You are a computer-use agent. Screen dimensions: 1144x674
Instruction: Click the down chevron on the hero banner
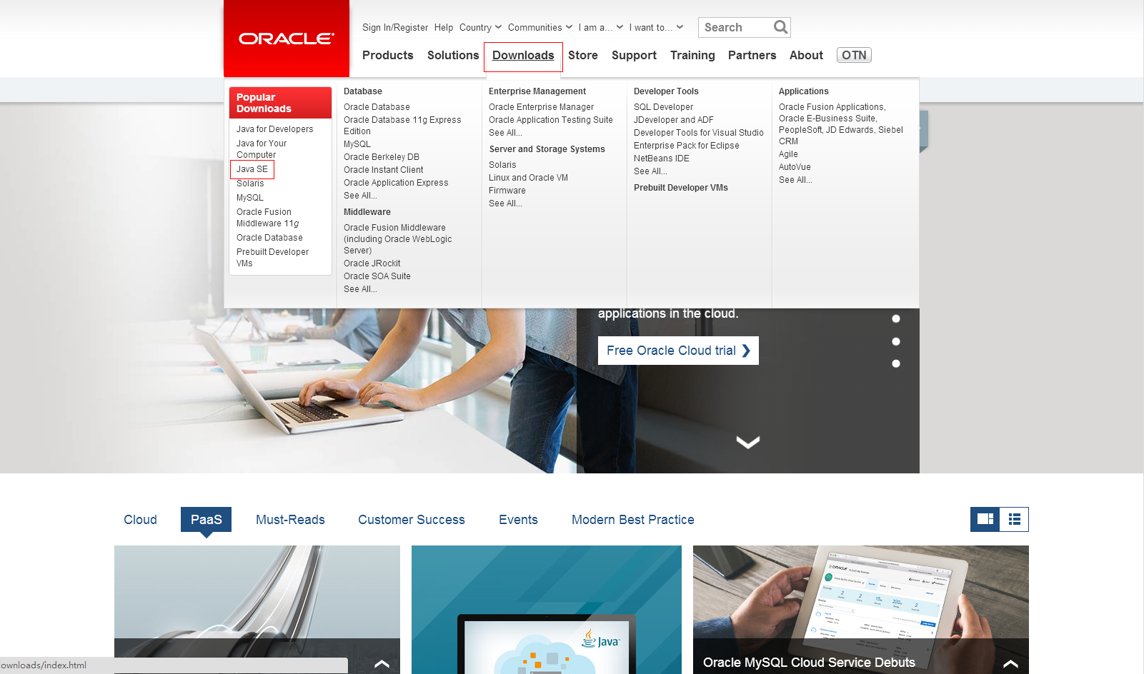pos(747,443)
